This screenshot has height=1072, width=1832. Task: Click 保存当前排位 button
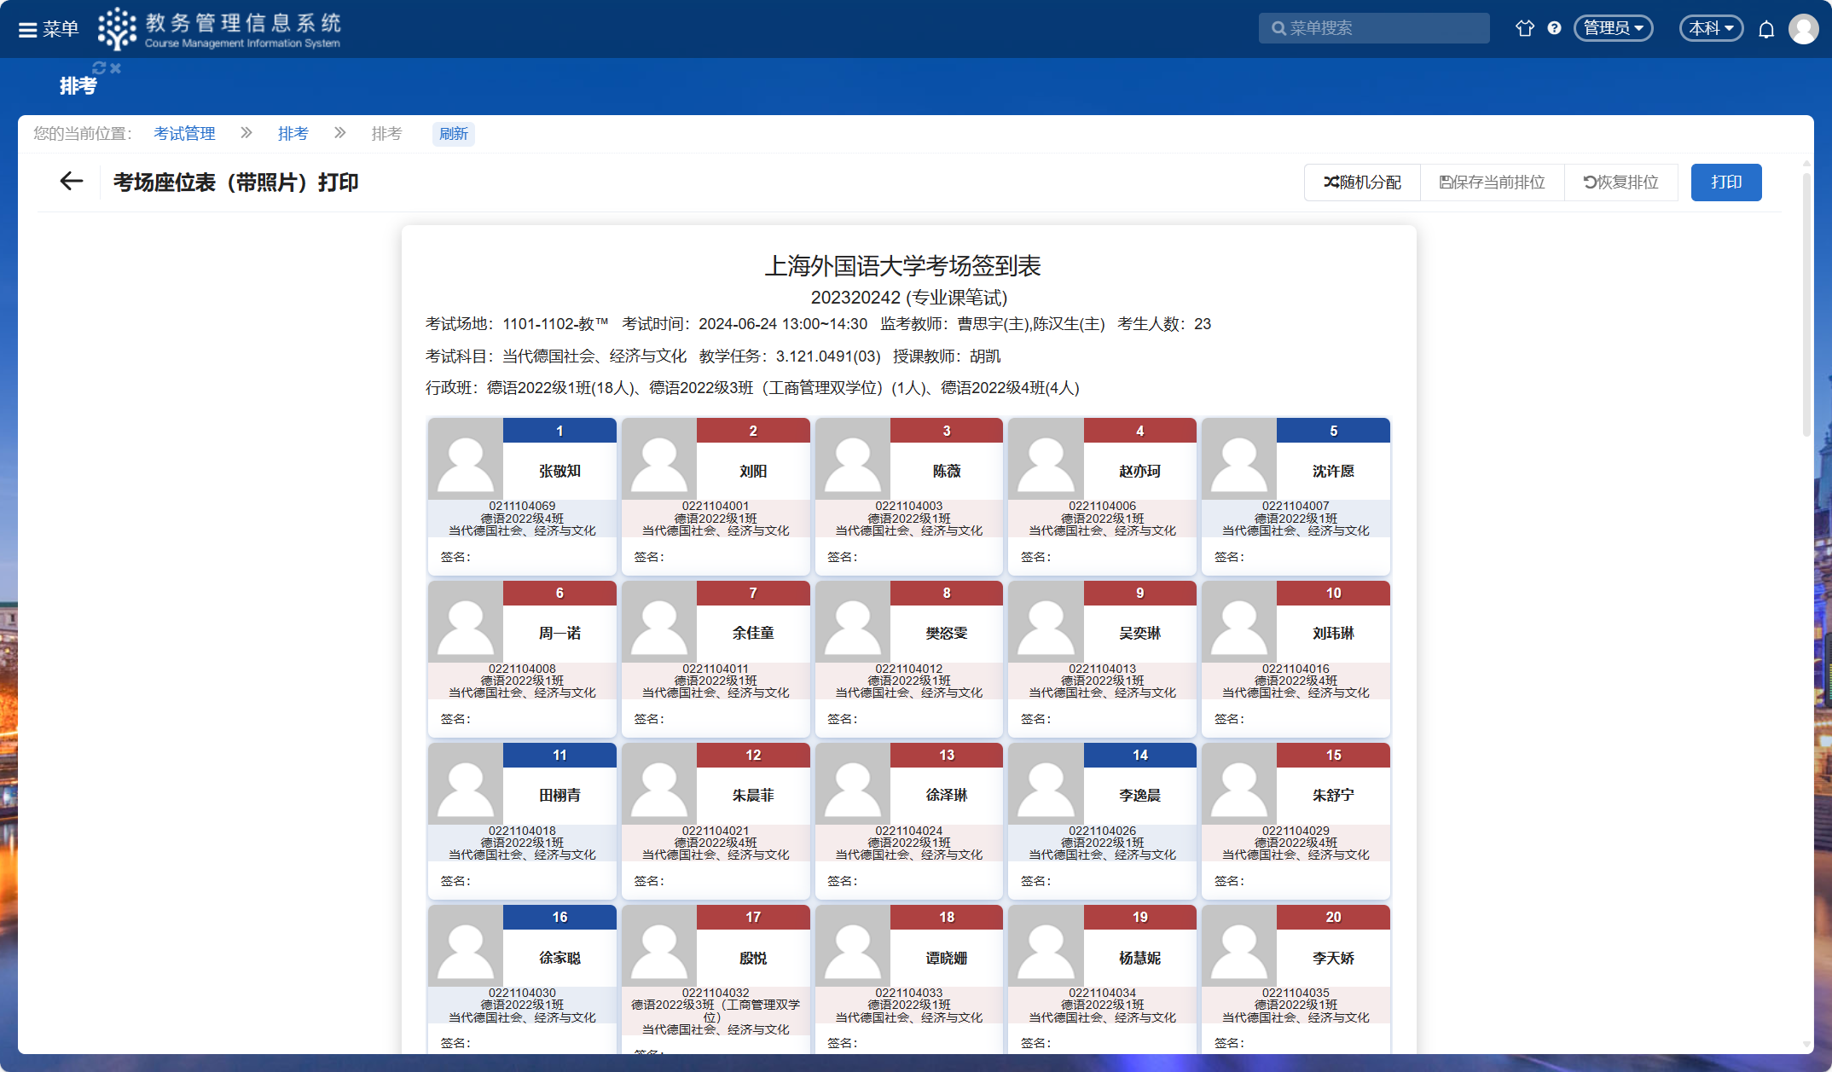tap(1492, 183)
